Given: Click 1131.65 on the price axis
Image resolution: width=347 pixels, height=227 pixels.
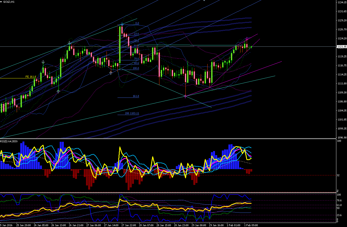Looking at the screenshot, I should pyautogui.click(x=342, y=11).
